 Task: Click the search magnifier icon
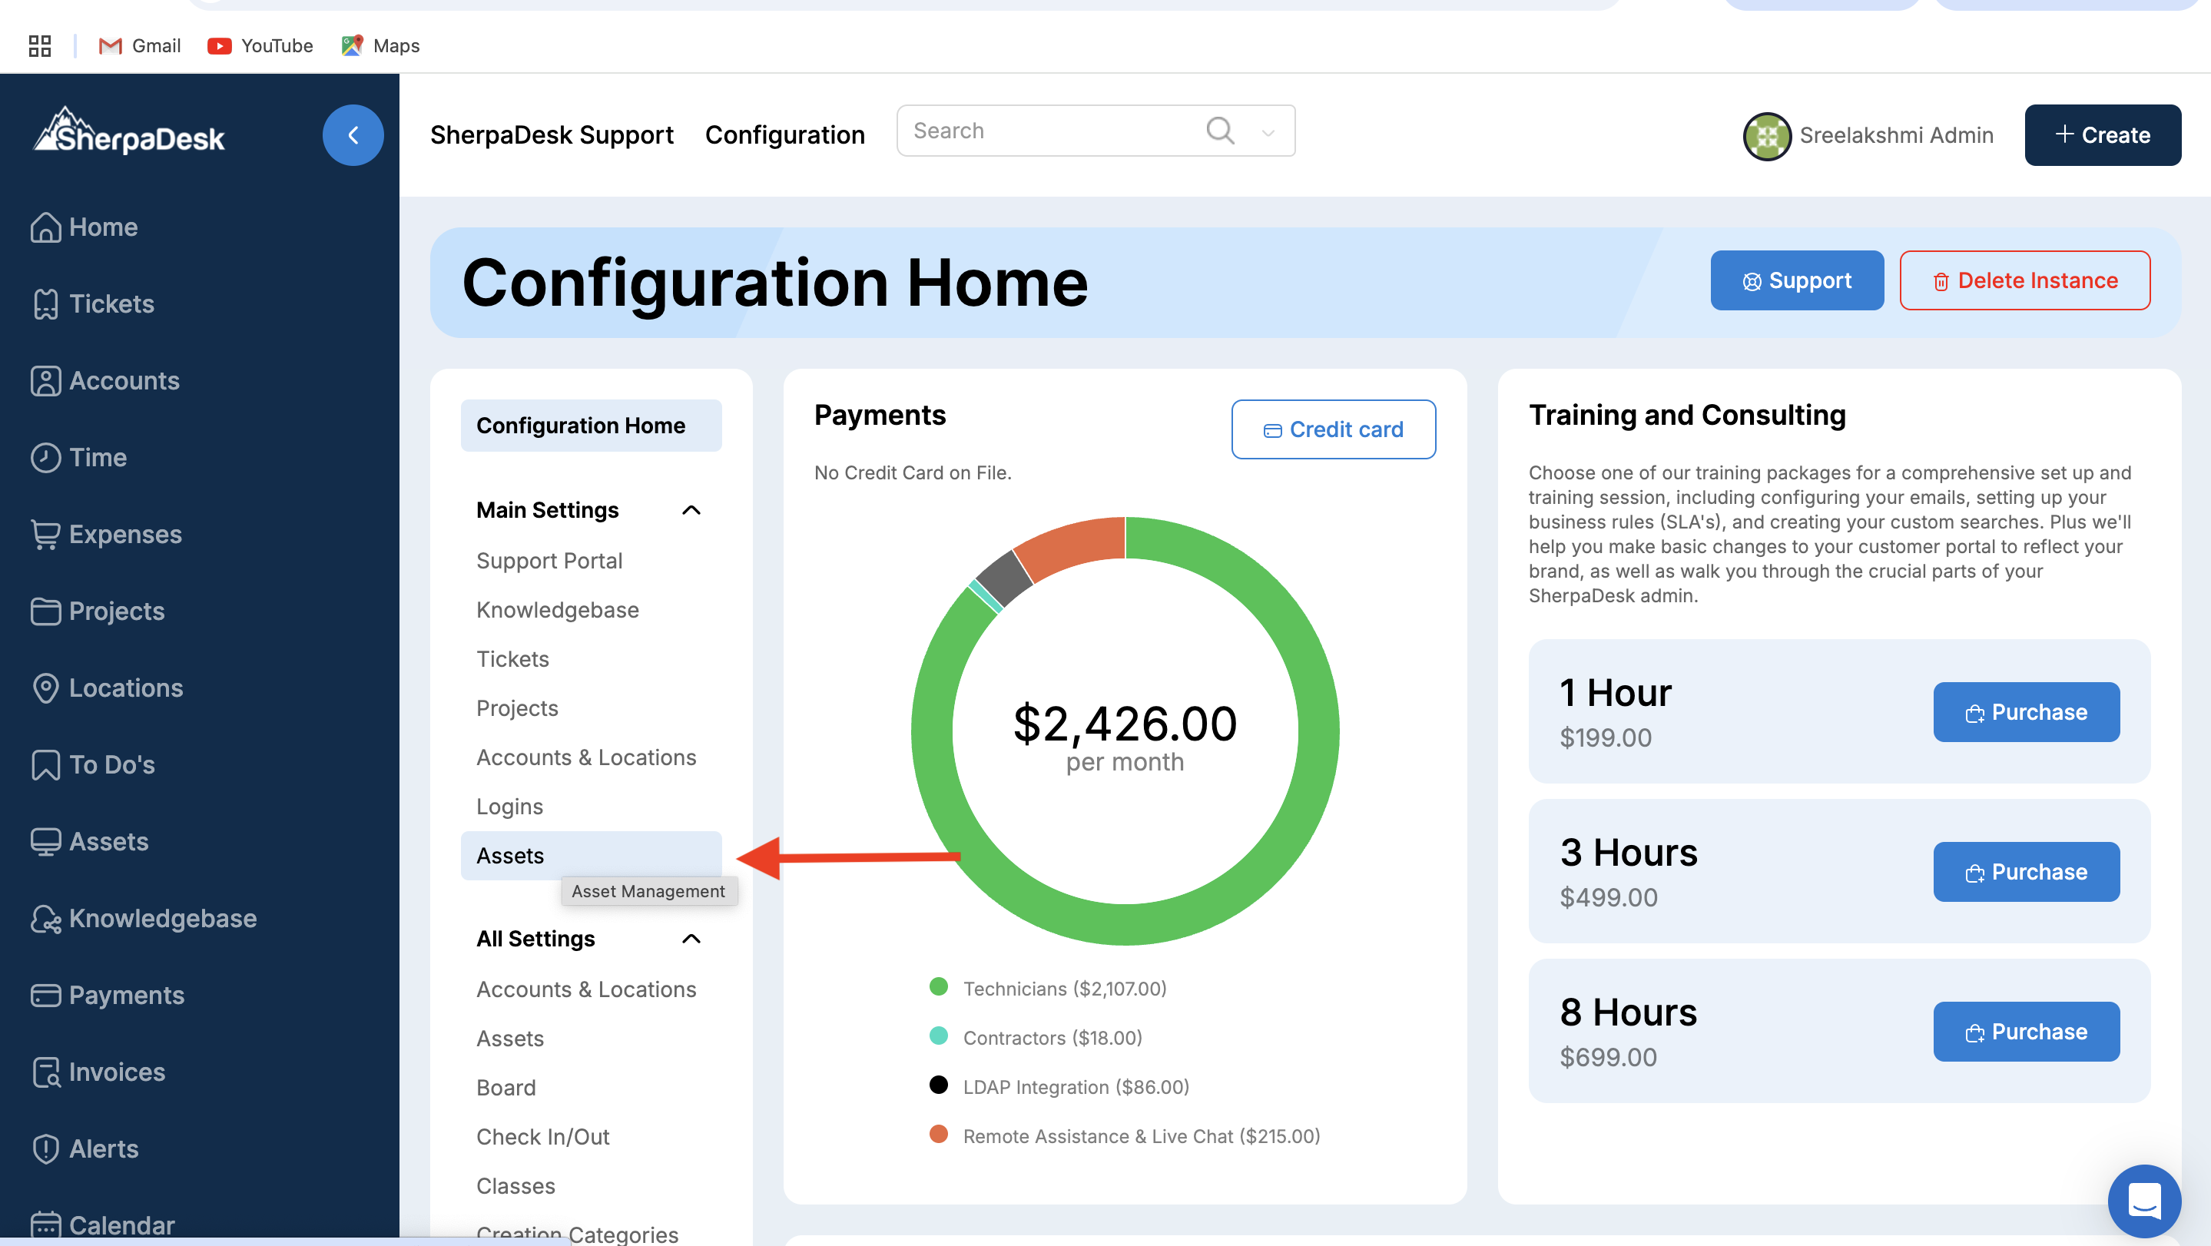tap(1218, 131)
